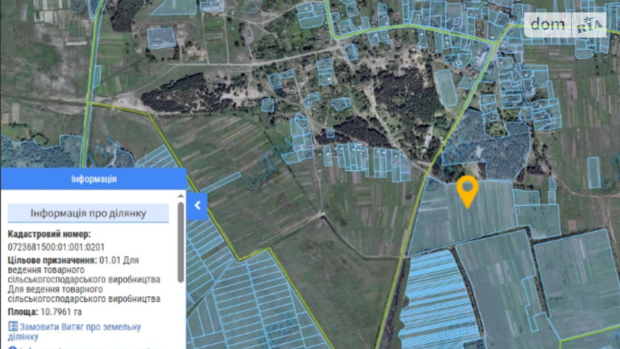
Task: Click the orange location pin on the map
Action: click(x=467, y=190)
